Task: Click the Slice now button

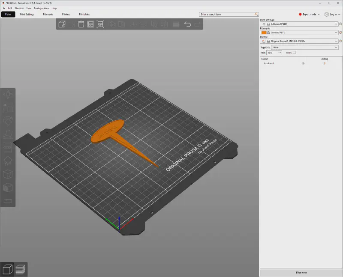Action: pos(301,272)
